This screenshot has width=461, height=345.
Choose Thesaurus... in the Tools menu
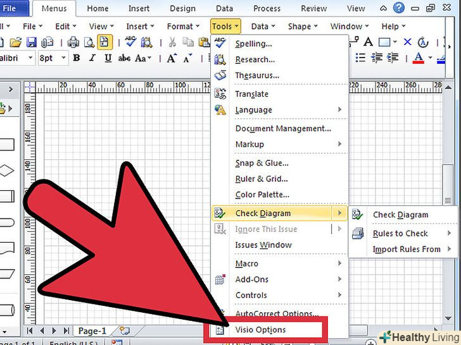click(280, 75)
